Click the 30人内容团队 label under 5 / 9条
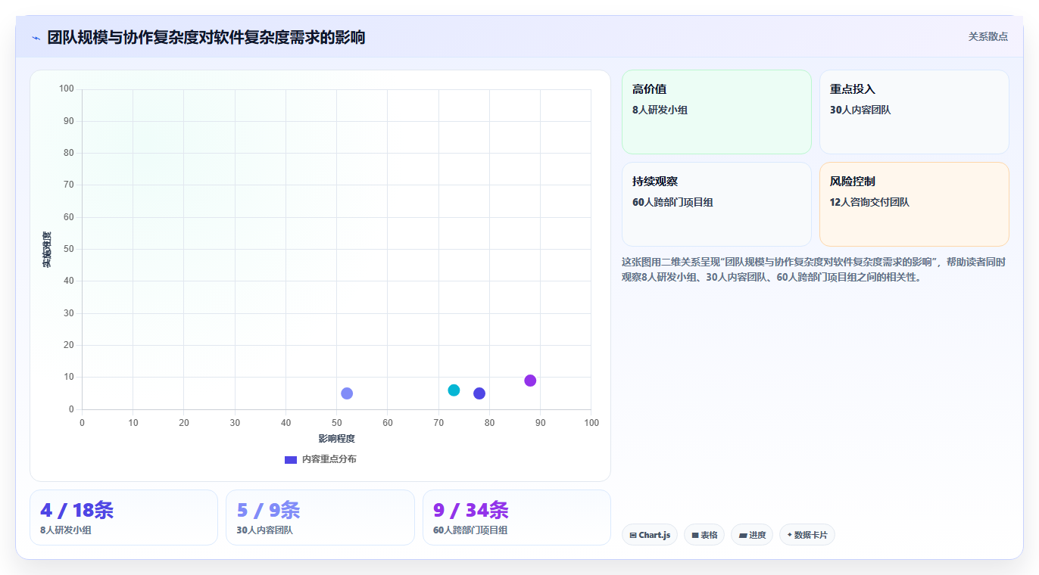The image size is (1039, 575). point(264,530)
